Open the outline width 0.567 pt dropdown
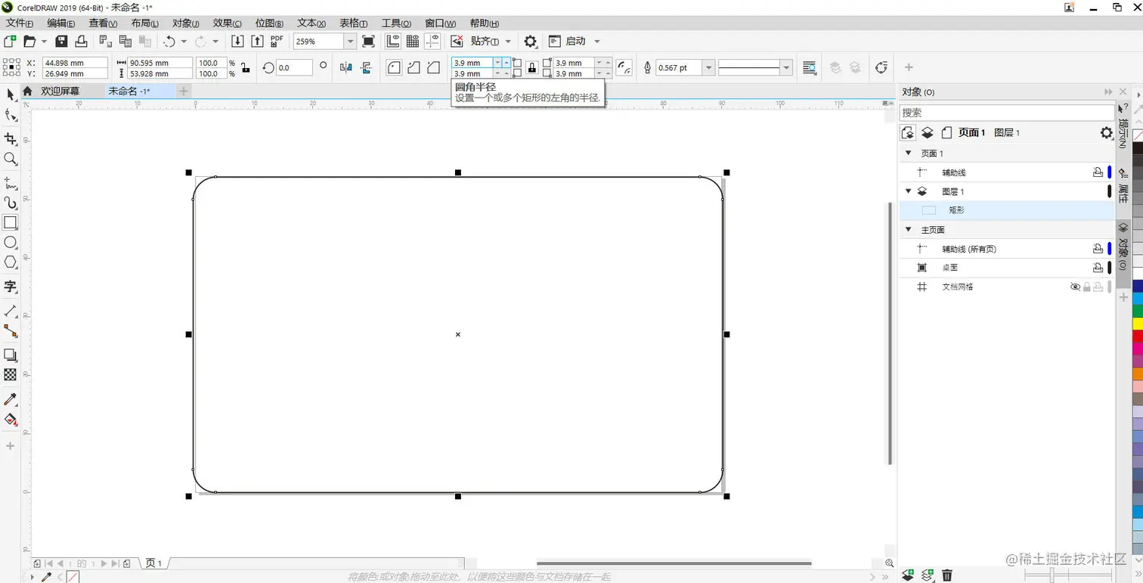Screen dimensions: 1143x583 coord(709,68)
